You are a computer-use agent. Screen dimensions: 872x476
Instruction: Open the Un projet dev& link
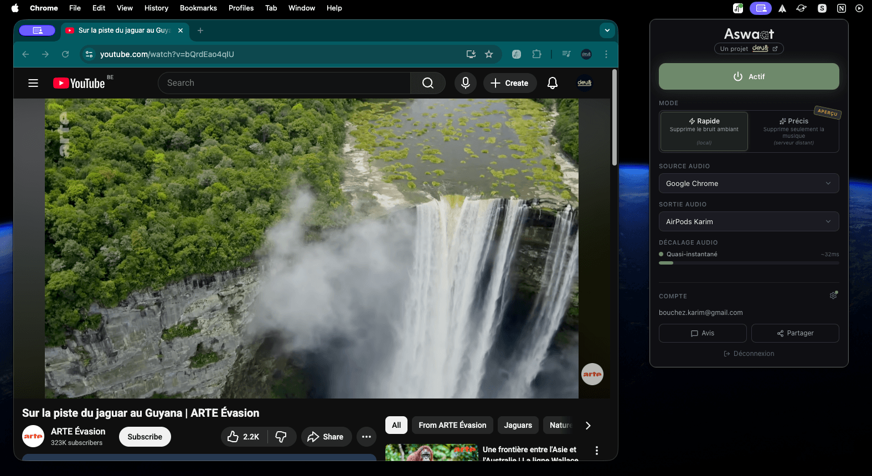coord(749,49)
